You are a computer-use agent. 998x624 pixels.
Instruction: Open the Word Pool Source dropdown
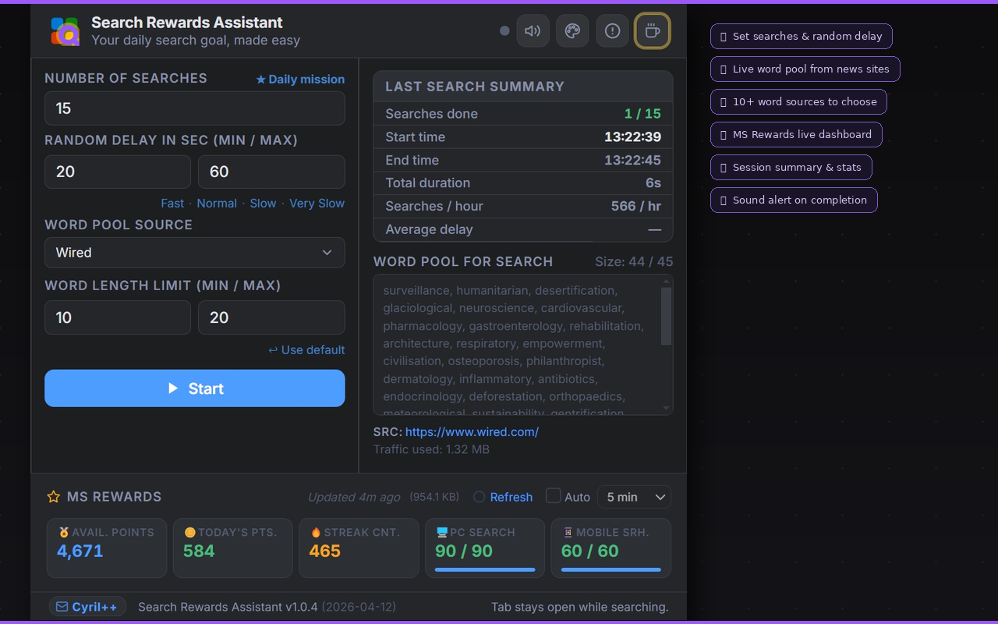point(195,253)
